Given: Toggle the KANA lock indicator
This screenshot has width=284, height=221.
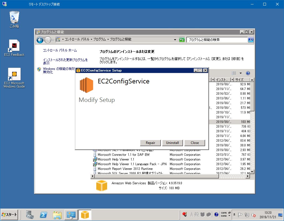Looking at the screenshot, I should click(x=224, y=216).
